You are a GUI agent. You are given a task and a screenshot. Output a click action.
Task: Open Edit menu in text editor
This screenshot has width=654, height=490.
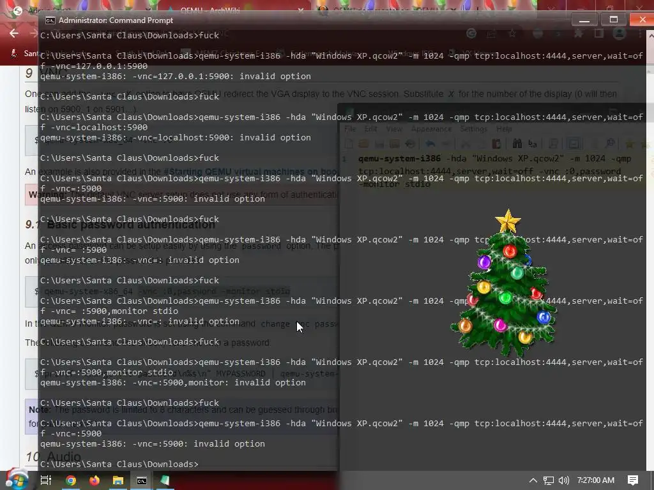[x=370, y=129]
